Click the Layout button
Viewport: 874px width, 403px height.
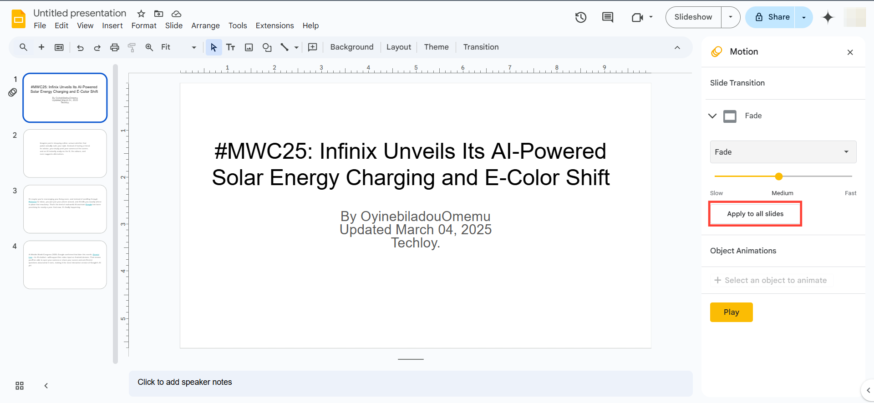[x=398, y=47]
